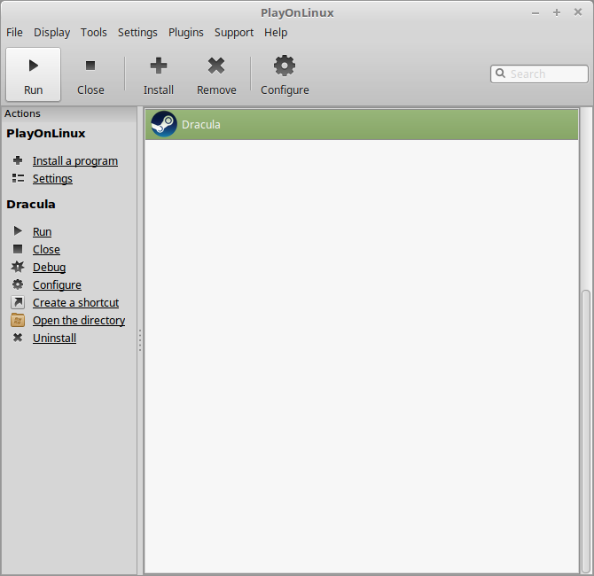Start Debug for Dracula
The width and height of the screenshot is (594, 576).
pyautogui.click(x=50, y=268)
